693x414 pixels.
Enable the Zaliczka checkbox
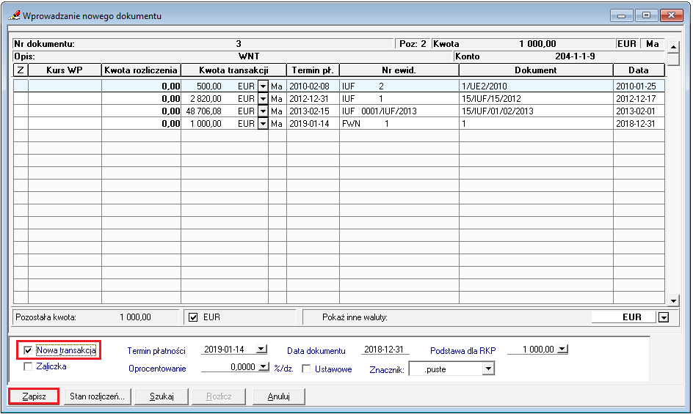pos(28,366)
